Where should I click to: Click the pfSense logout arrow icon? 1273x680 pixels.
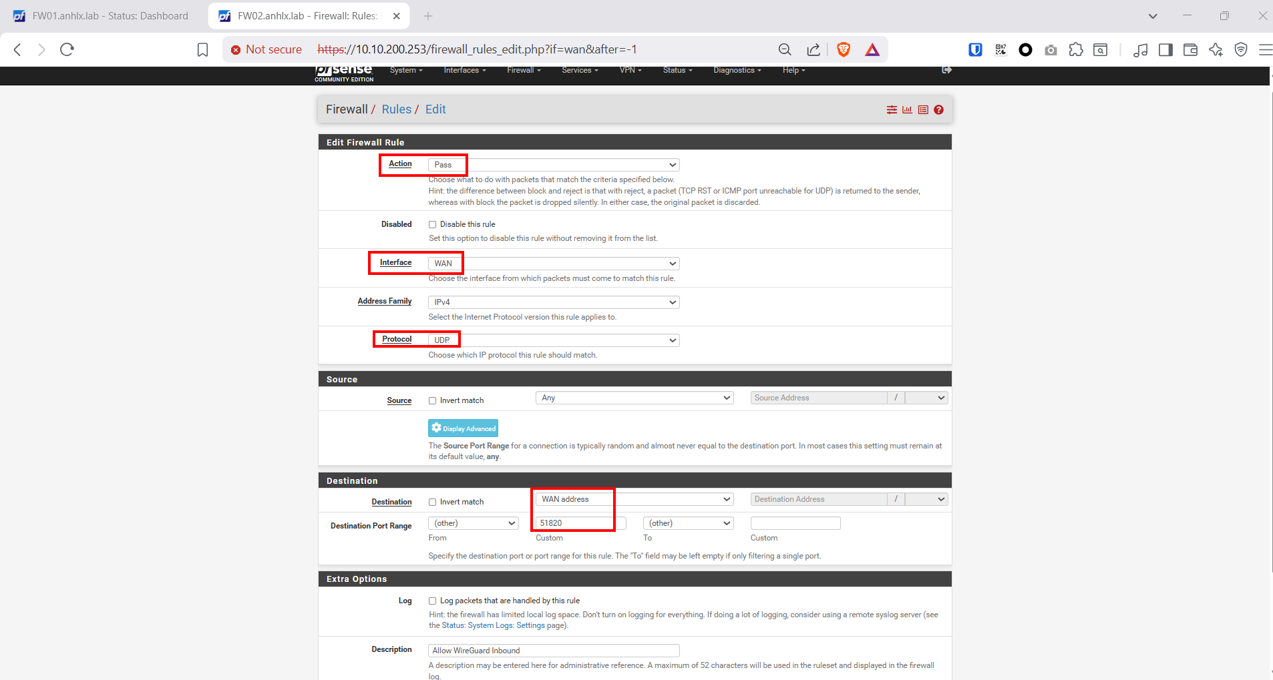[946, 70]
